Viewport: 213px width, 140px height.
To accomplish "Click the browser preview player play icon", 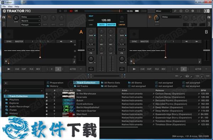I will [6, 83].
